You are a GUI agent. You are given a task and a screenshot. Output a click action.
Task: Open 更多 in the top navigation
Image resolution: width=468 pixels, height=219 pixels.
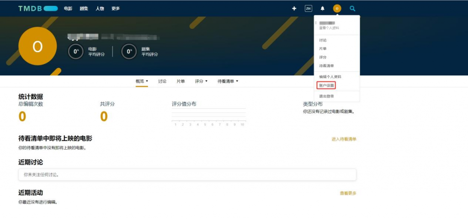pos(116,8)
